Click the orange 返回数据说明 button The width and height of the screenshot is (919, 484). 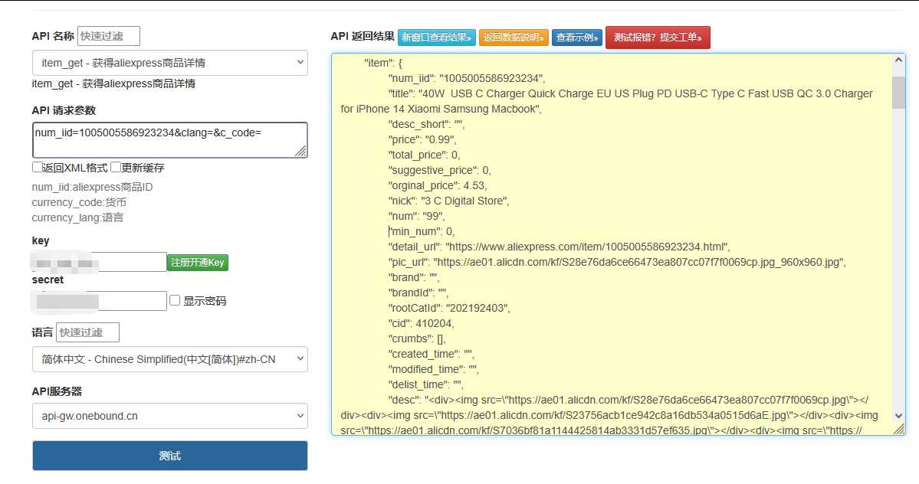click(514, 38)
